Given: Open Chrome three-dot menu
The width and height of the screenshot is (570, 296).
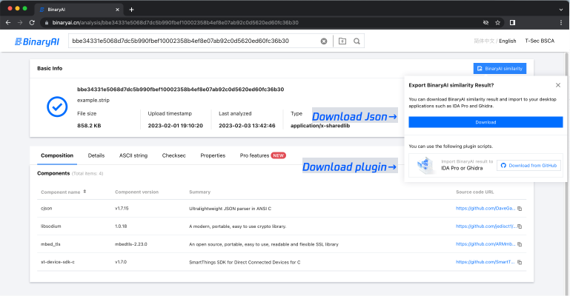Looking at the screenshot, I should (x=561, y=22).
